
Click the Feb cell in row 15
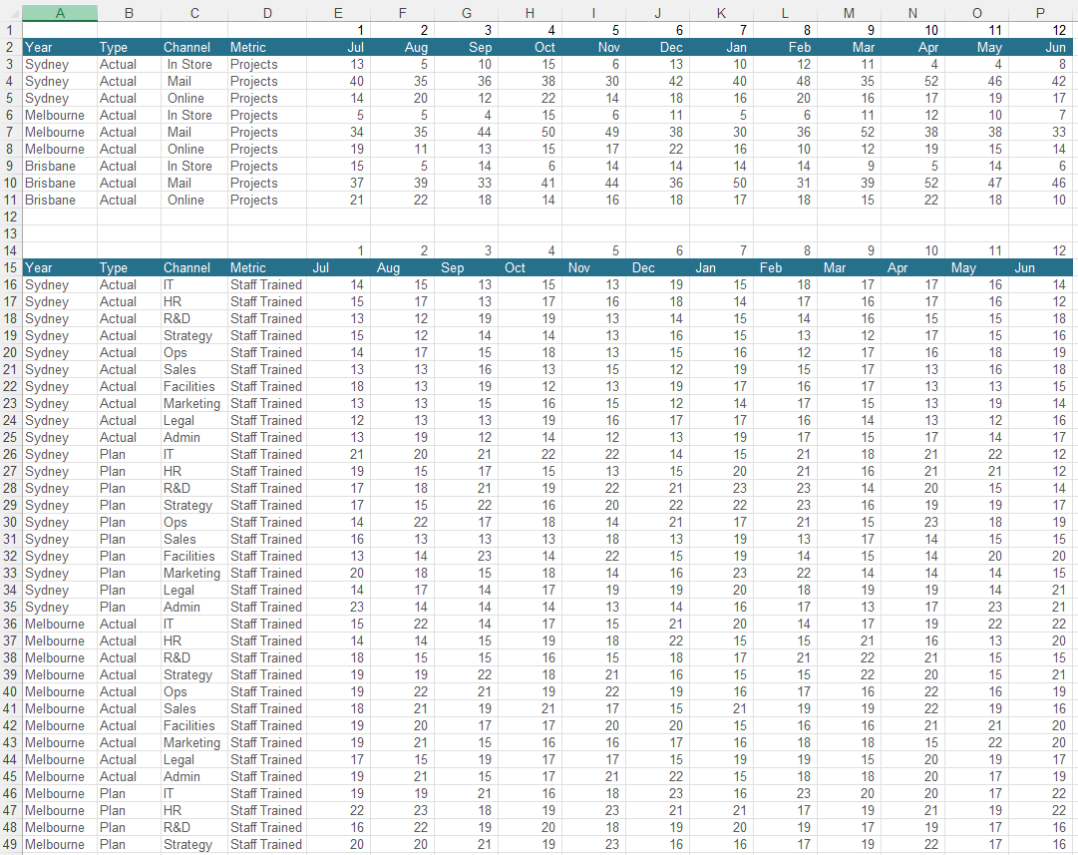[785, 267]
